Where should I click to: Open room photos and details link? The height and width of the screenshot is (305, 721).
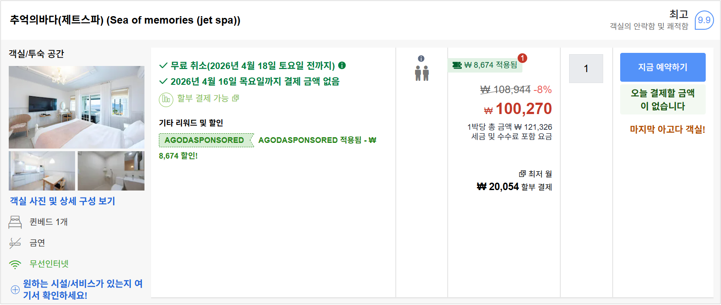62,201
